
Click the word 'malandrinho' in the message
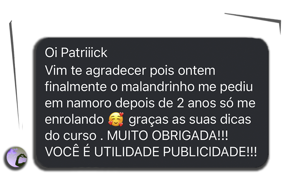(158, 86)
